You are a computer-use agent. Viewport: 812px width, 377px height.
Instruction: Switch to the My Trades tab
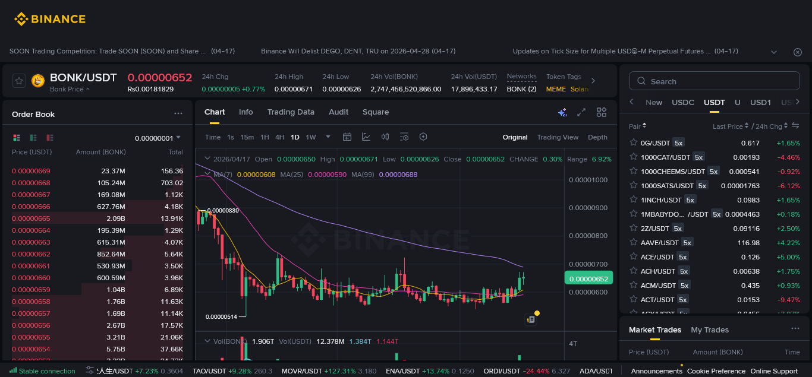click(x=710, y=330)
